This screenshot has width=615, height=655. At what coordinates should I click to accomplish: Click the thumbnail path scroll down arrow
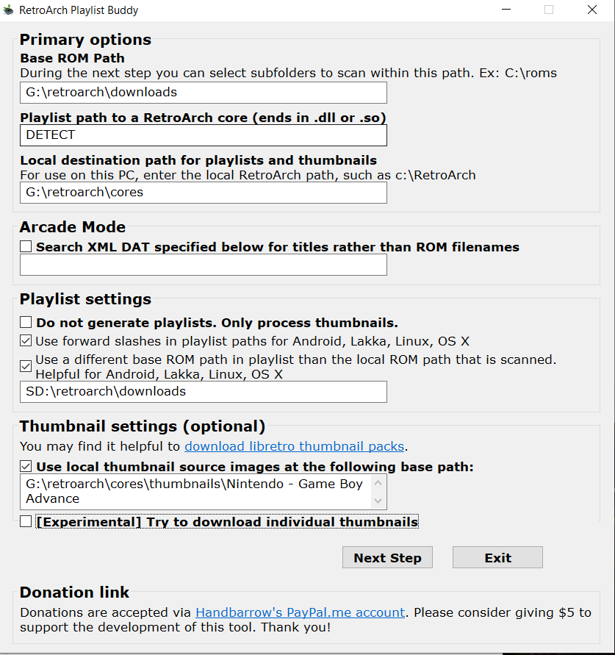pos(378,501)
